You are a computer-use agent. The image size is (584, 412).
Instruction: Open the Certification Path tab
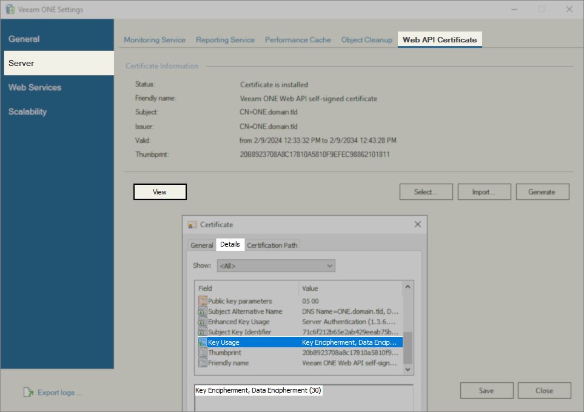[272, 245]
